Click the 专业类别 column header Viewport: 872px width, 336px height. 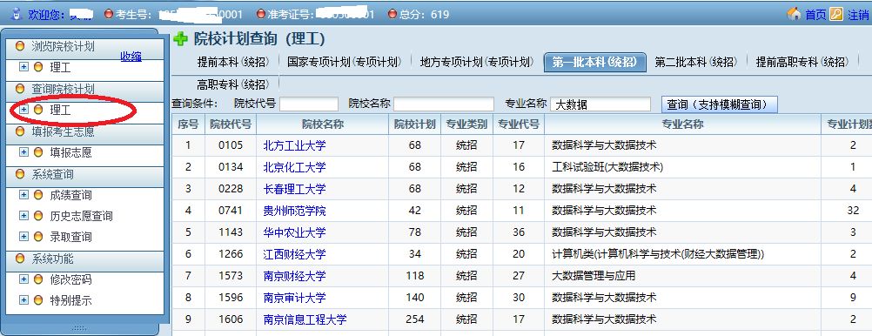pos(466,124)
